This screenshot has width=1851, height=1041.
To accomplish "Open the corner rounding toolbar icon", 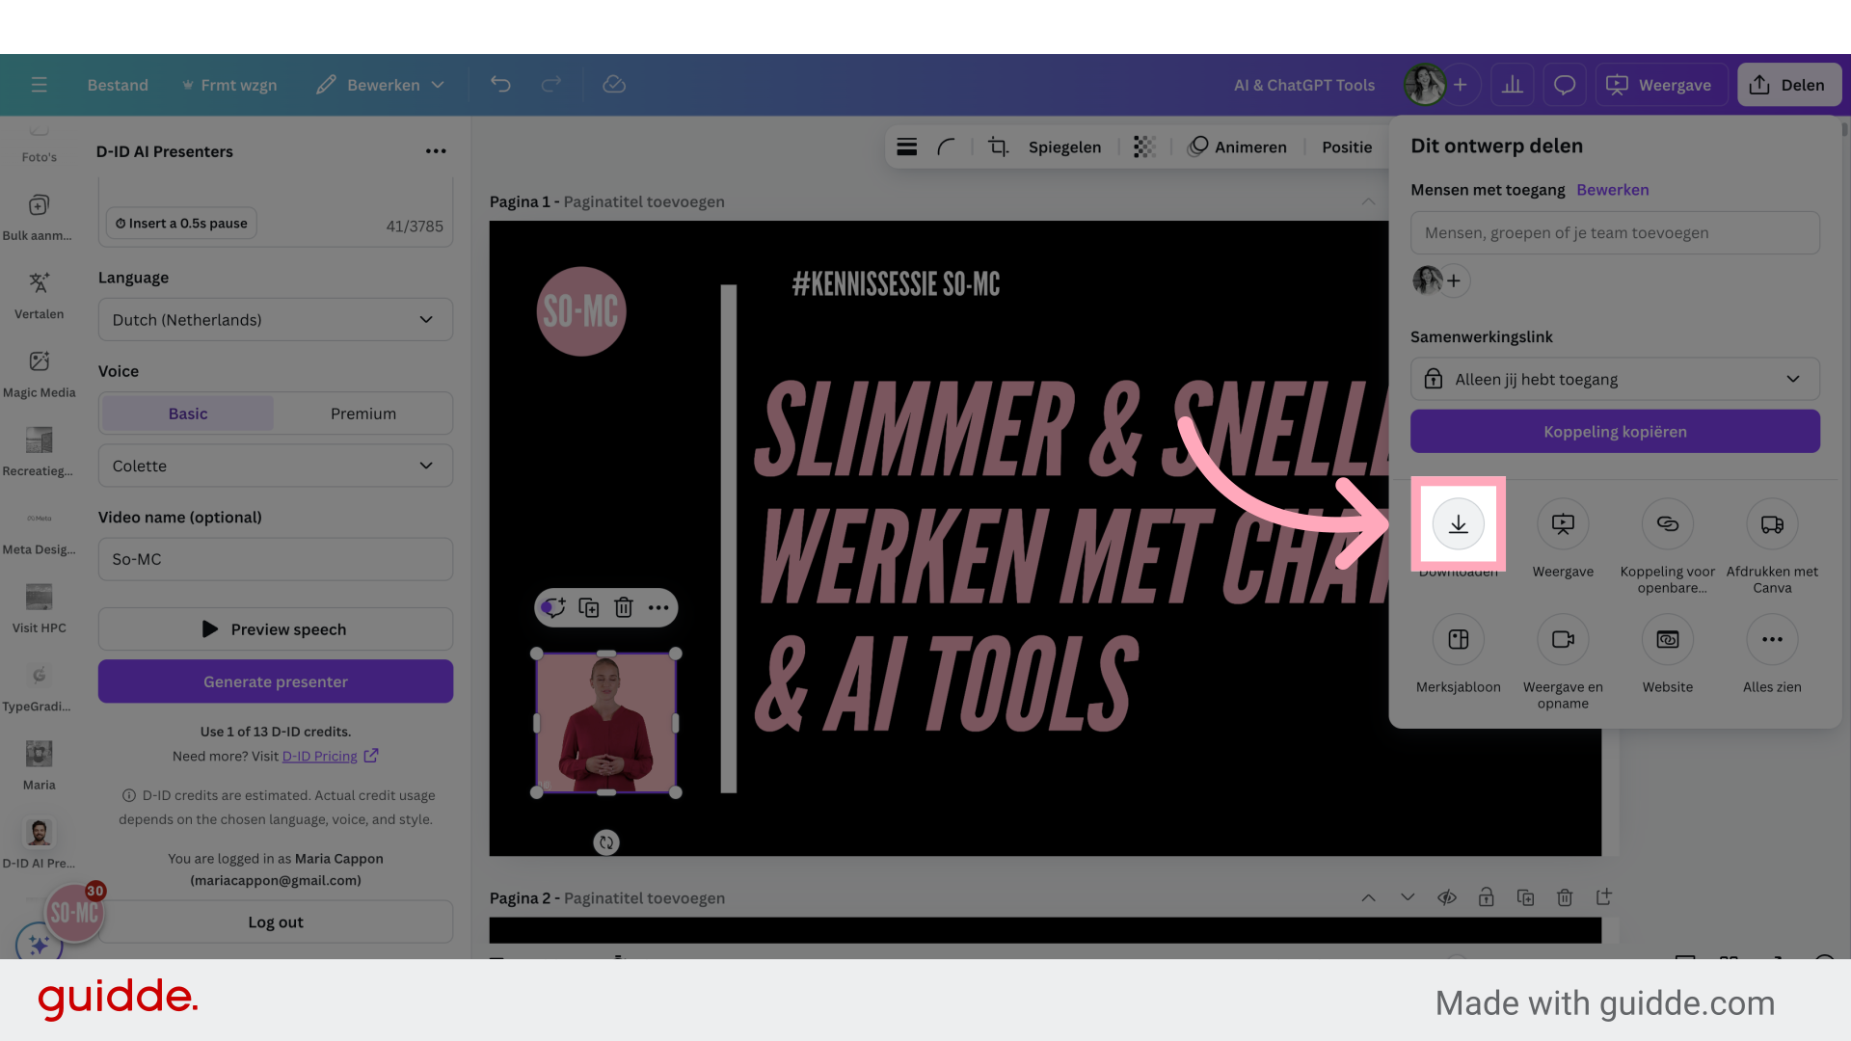I will point(947,147).
